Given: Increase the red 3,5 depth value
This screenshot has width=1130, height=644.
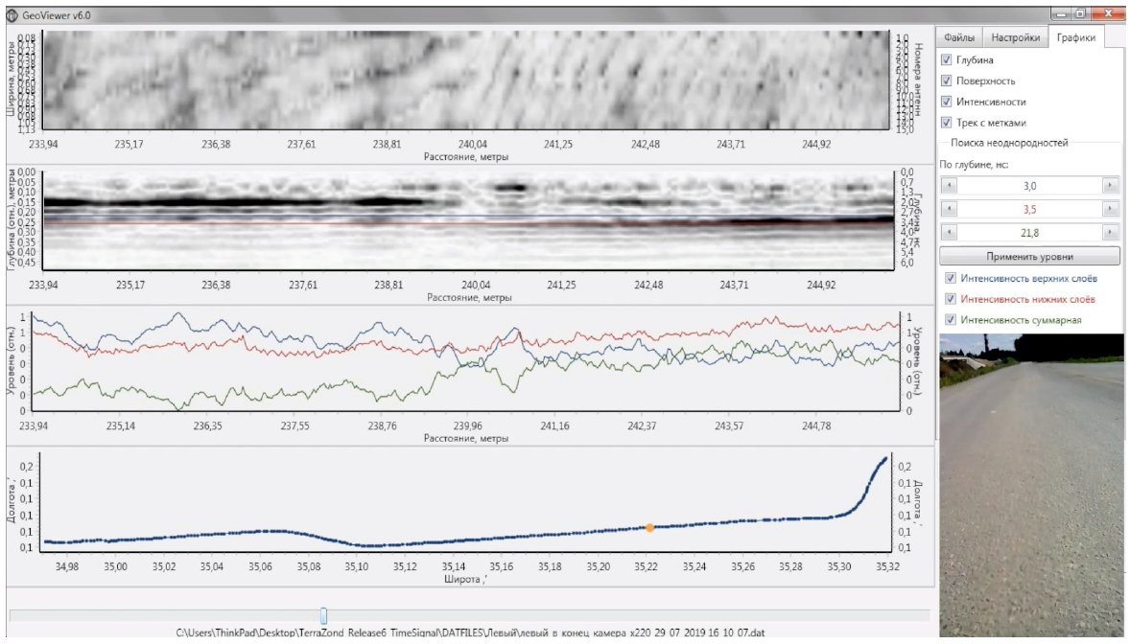Looking at the screenshot, I should tap(1111, 209).
